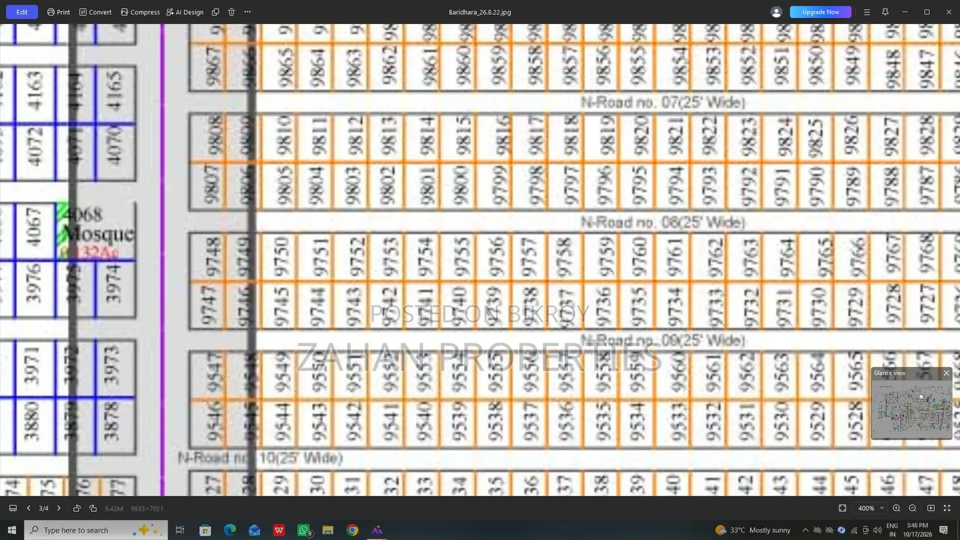Click the fit-to-window icon
The width and height of the screenshot is (960, 540).
coord(842,508)
